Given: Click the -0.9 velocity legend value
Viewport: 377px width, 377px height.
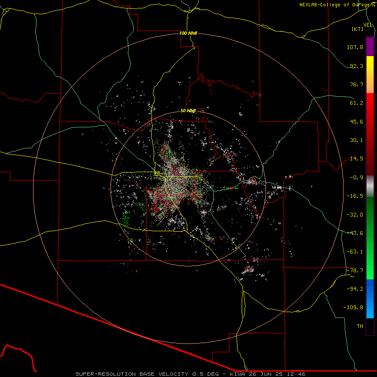Looking at the screenshot, I should [x=356, y=178].
